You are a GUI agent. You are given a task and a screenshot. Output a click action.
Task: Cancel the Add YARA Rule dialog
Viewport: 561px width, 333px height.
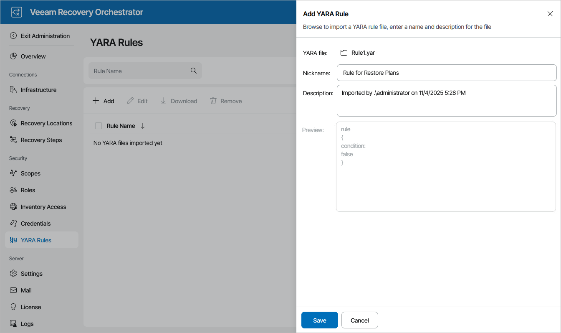coord(359,320)
